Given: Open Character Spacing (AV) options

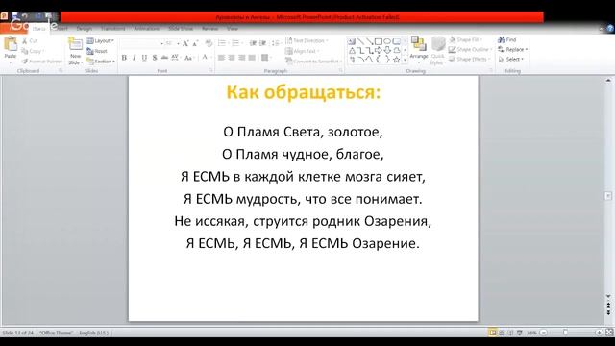Looking at the screenshot, I should coord(175,58).
